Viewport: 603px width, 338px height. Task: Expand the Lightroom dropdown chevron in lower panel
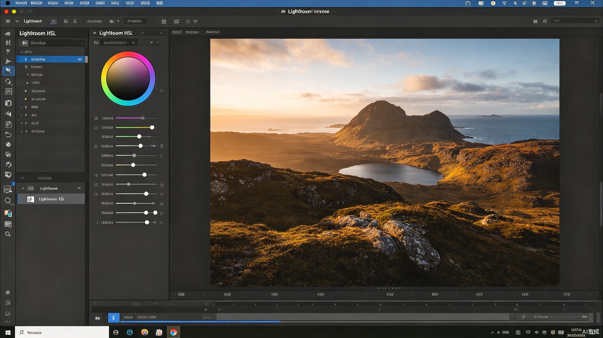79,188
